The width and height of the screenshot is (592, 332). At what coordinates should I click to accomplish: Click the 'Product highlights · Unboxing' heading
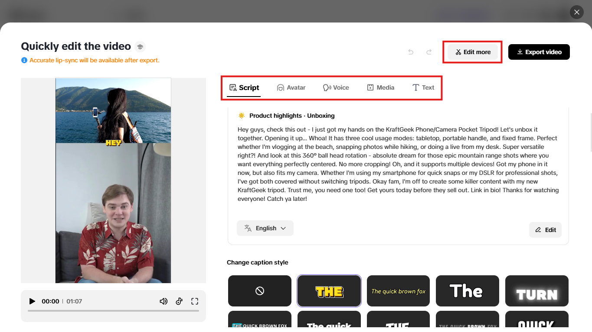coord(292,116)
